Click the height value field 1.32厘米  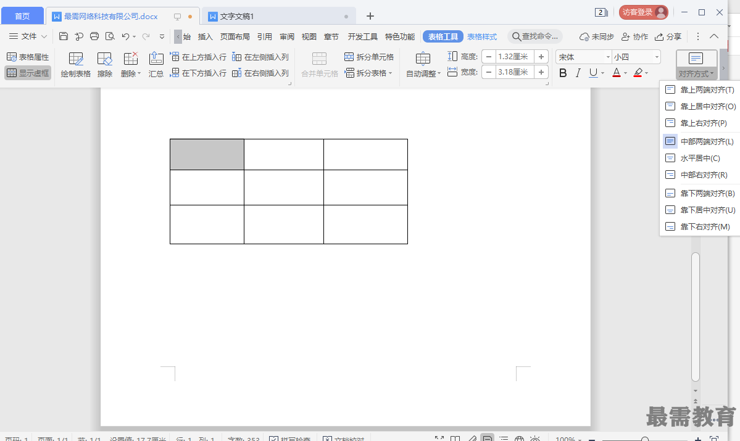click(514, 57)
